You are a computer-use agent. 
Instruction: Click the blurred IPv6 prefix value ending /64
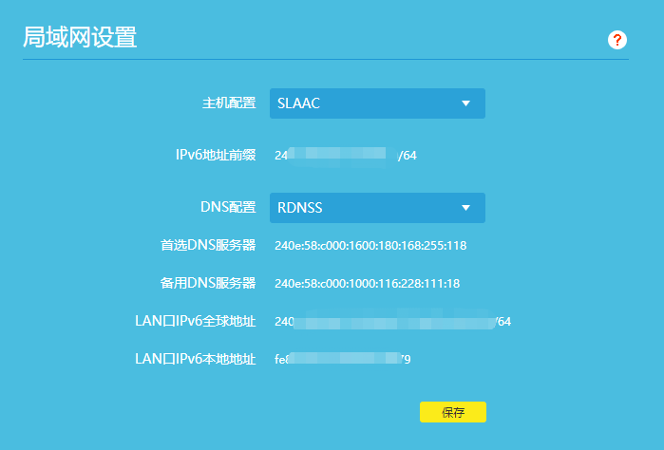pos(346,156)
